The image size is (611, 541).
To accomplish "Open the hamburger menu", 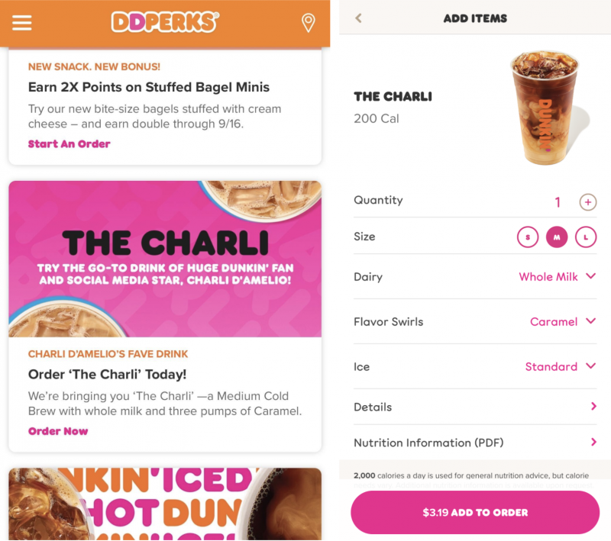I will pos(22,23).
